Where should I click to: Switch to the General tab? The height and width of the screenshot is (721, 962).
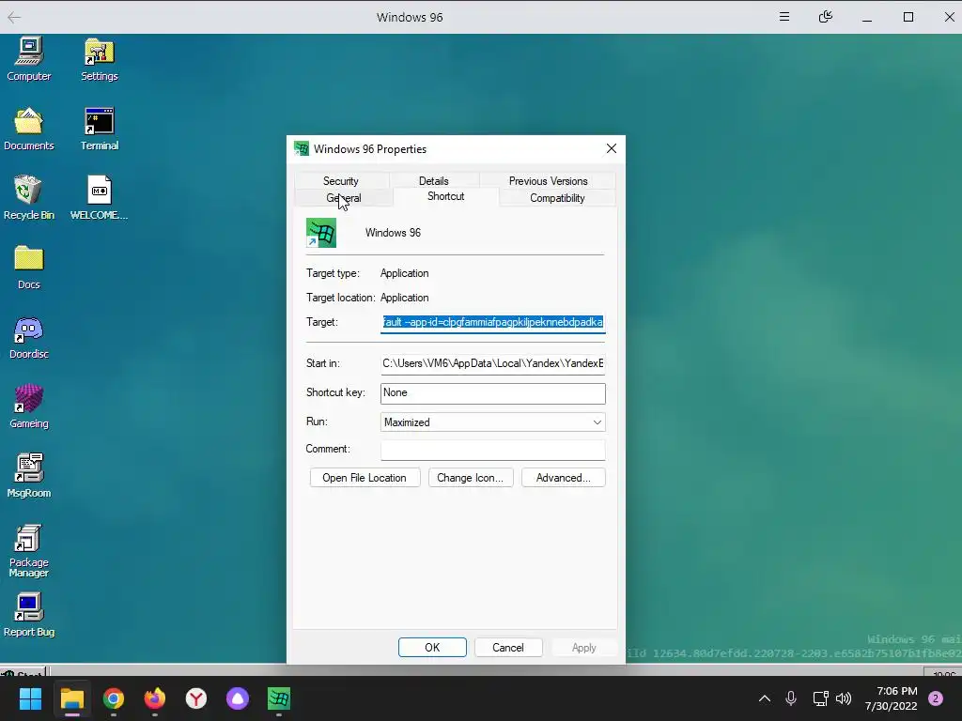click(x=344, y=198)
